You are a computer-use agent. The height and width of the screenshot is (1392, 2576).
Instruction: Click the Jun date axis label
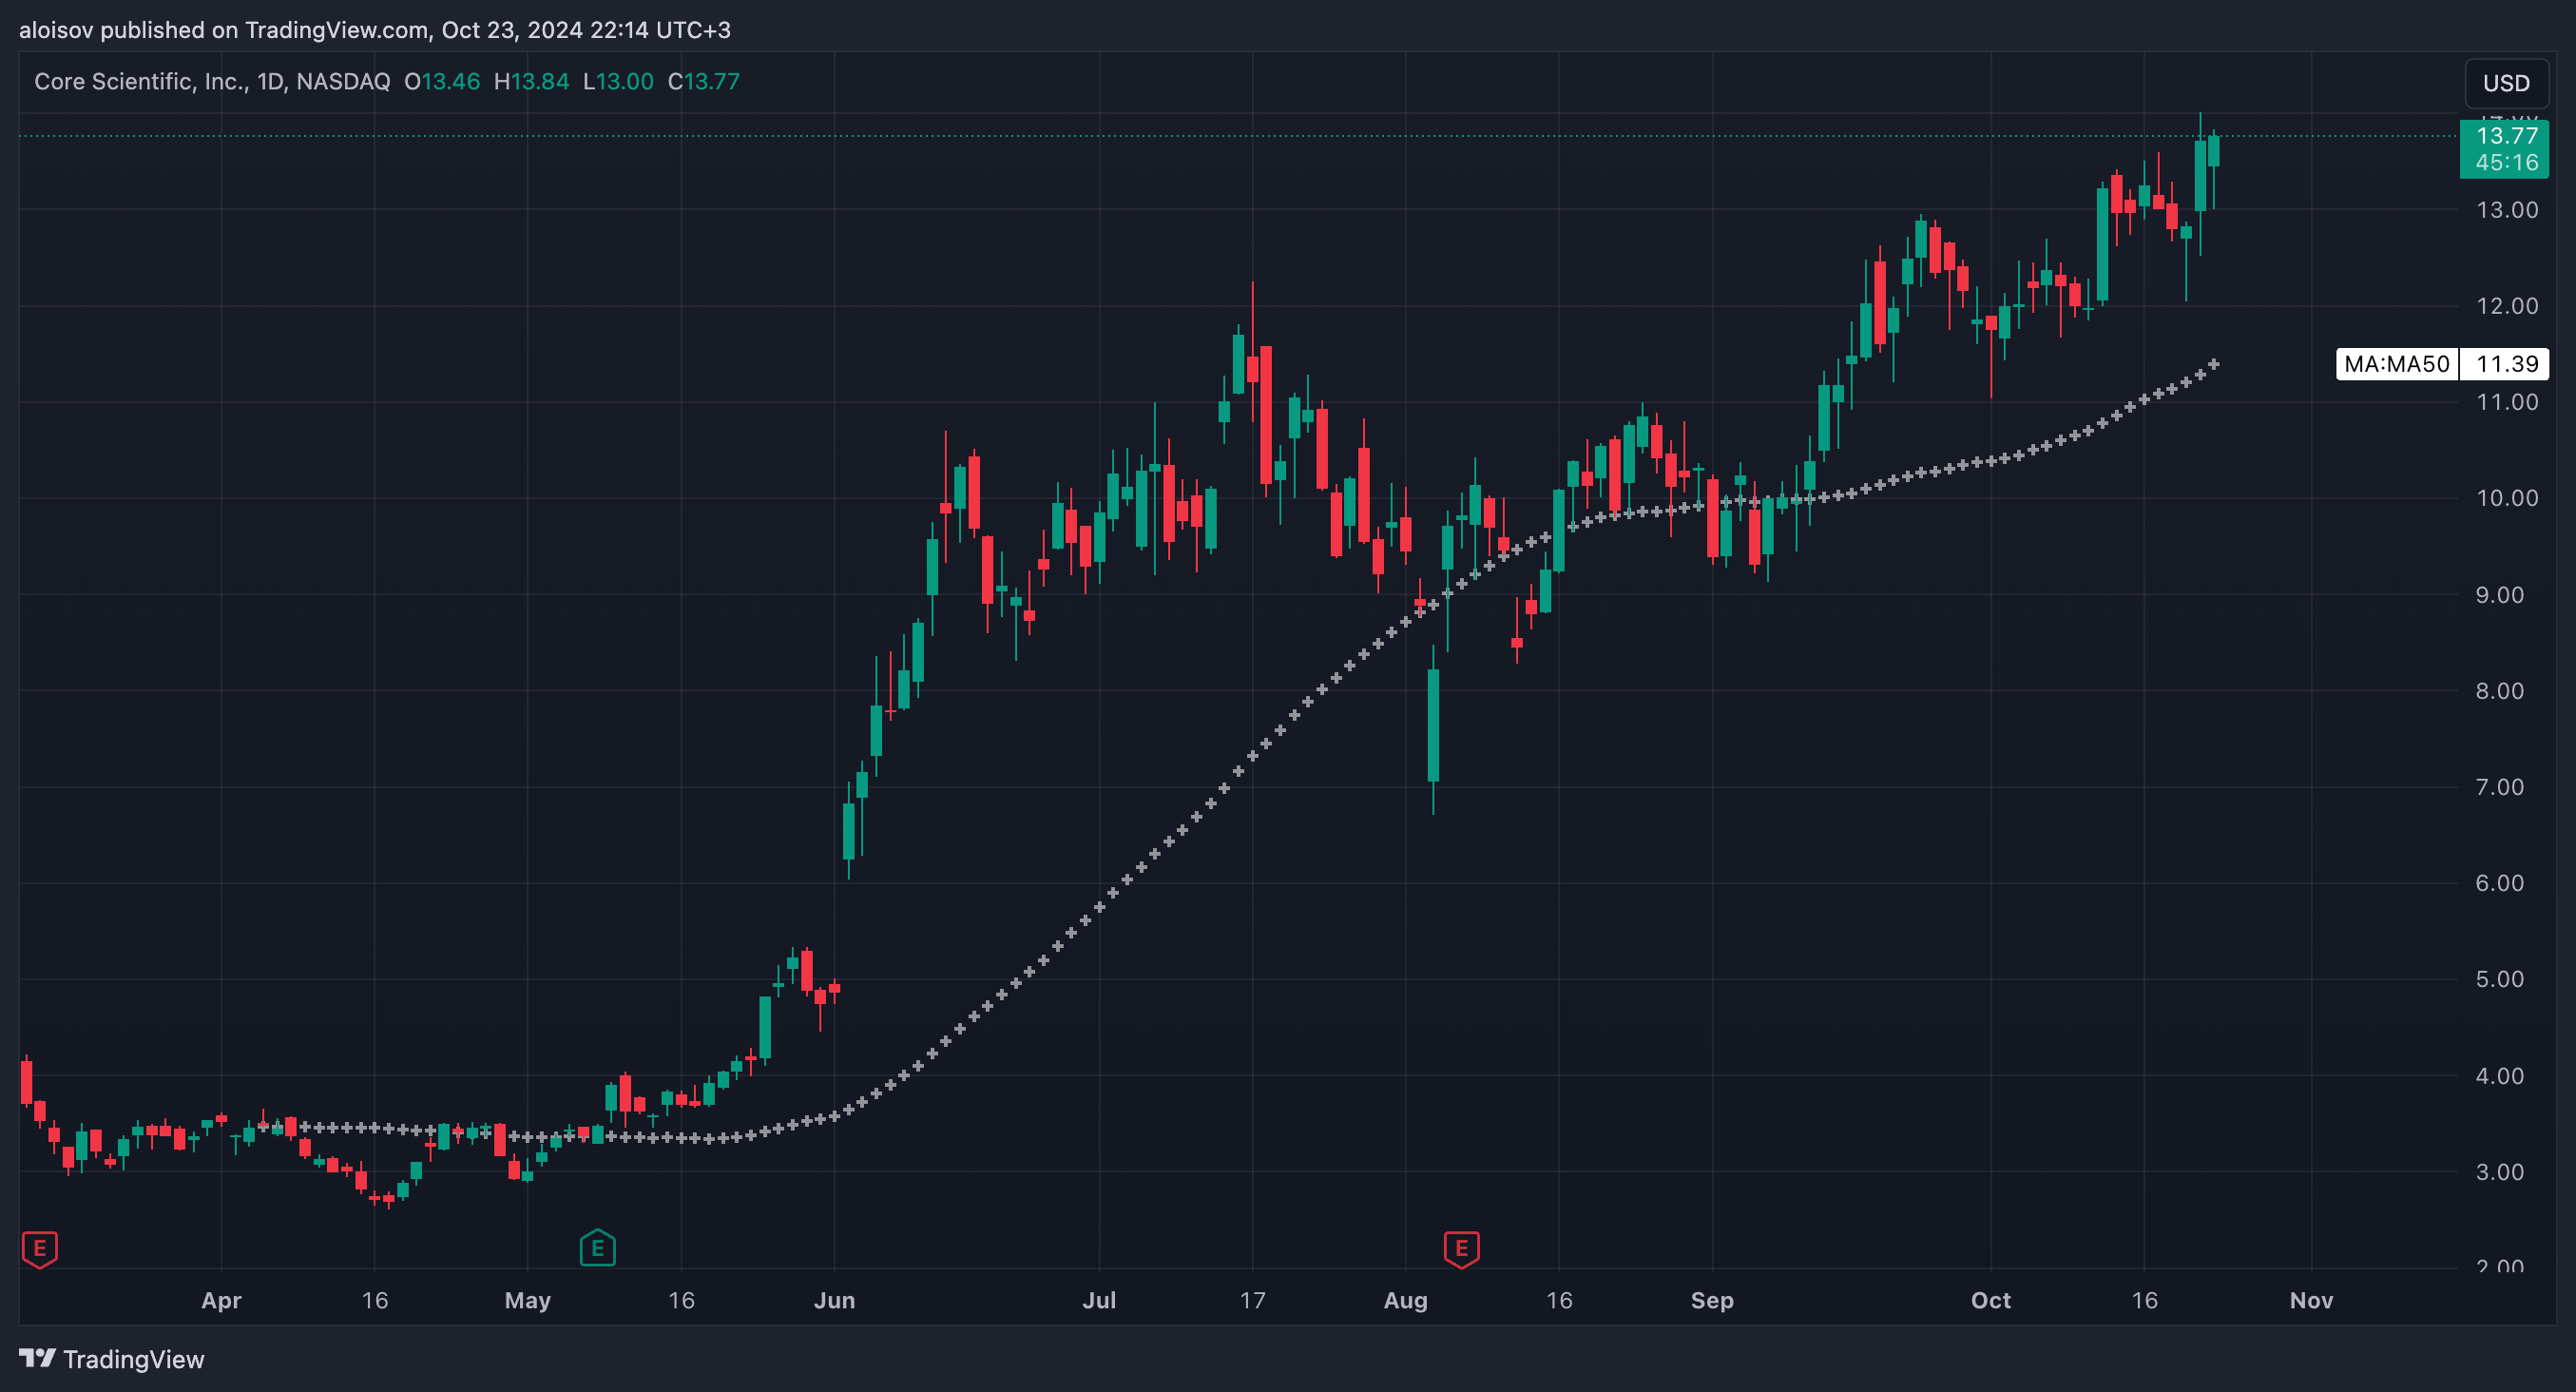coord(834,1300)
